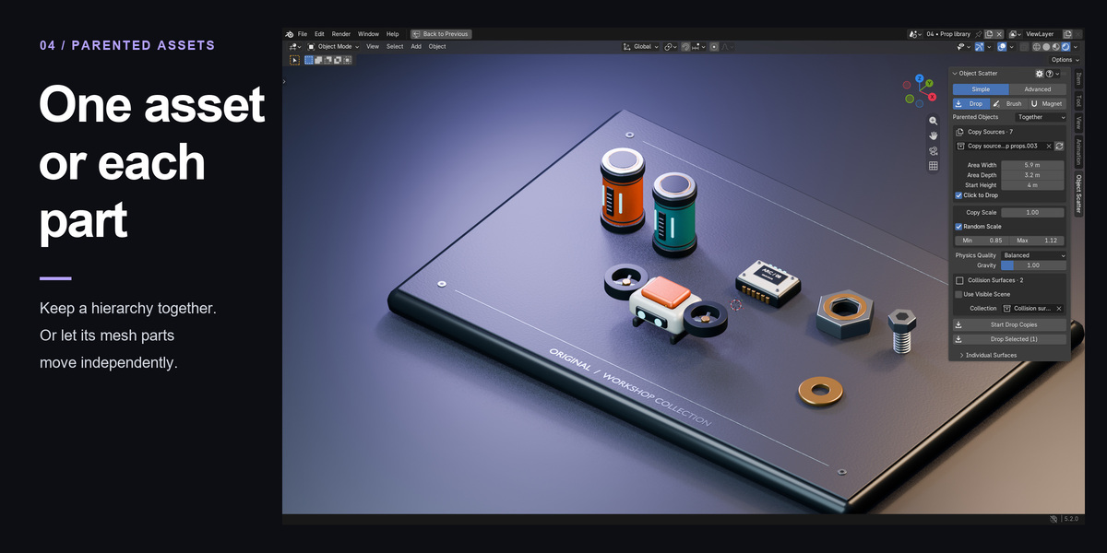Tick the Collision Surfaces checkbox

pos(959,280)
